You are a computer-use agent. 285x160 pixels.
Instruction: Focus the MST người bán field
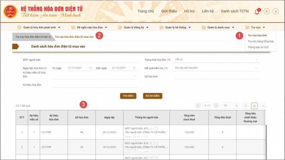pos(95,60)
